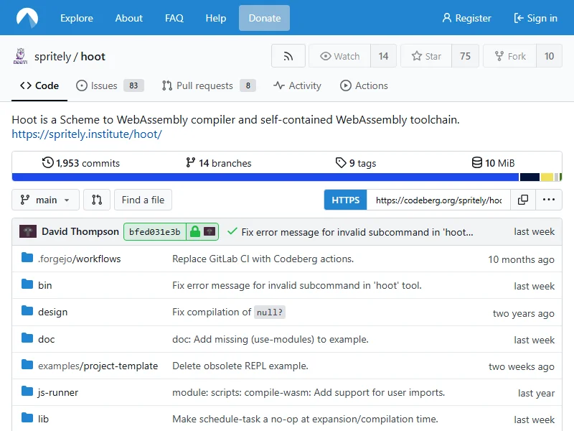Star the hoot repository
The image size is (574, 431).
coord(425,56)
